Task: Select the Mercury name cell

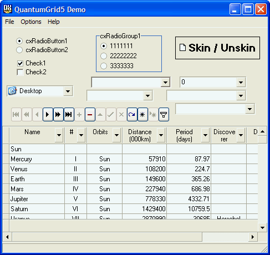Action: [x=37, y=159]
